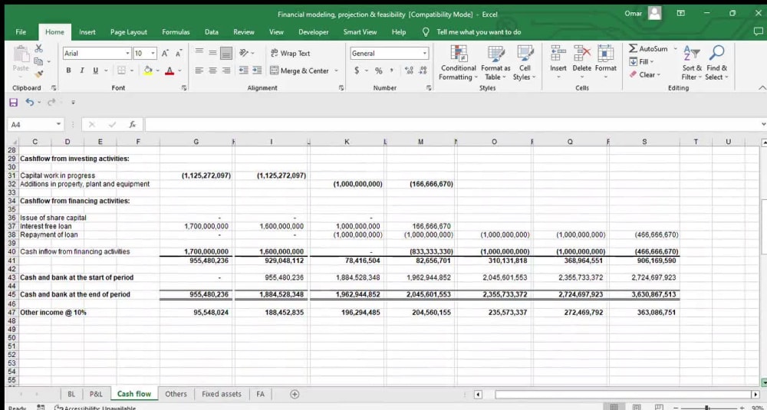767x410 pixels.
Task: Apply the red Font Color
Action: (170, 71)
